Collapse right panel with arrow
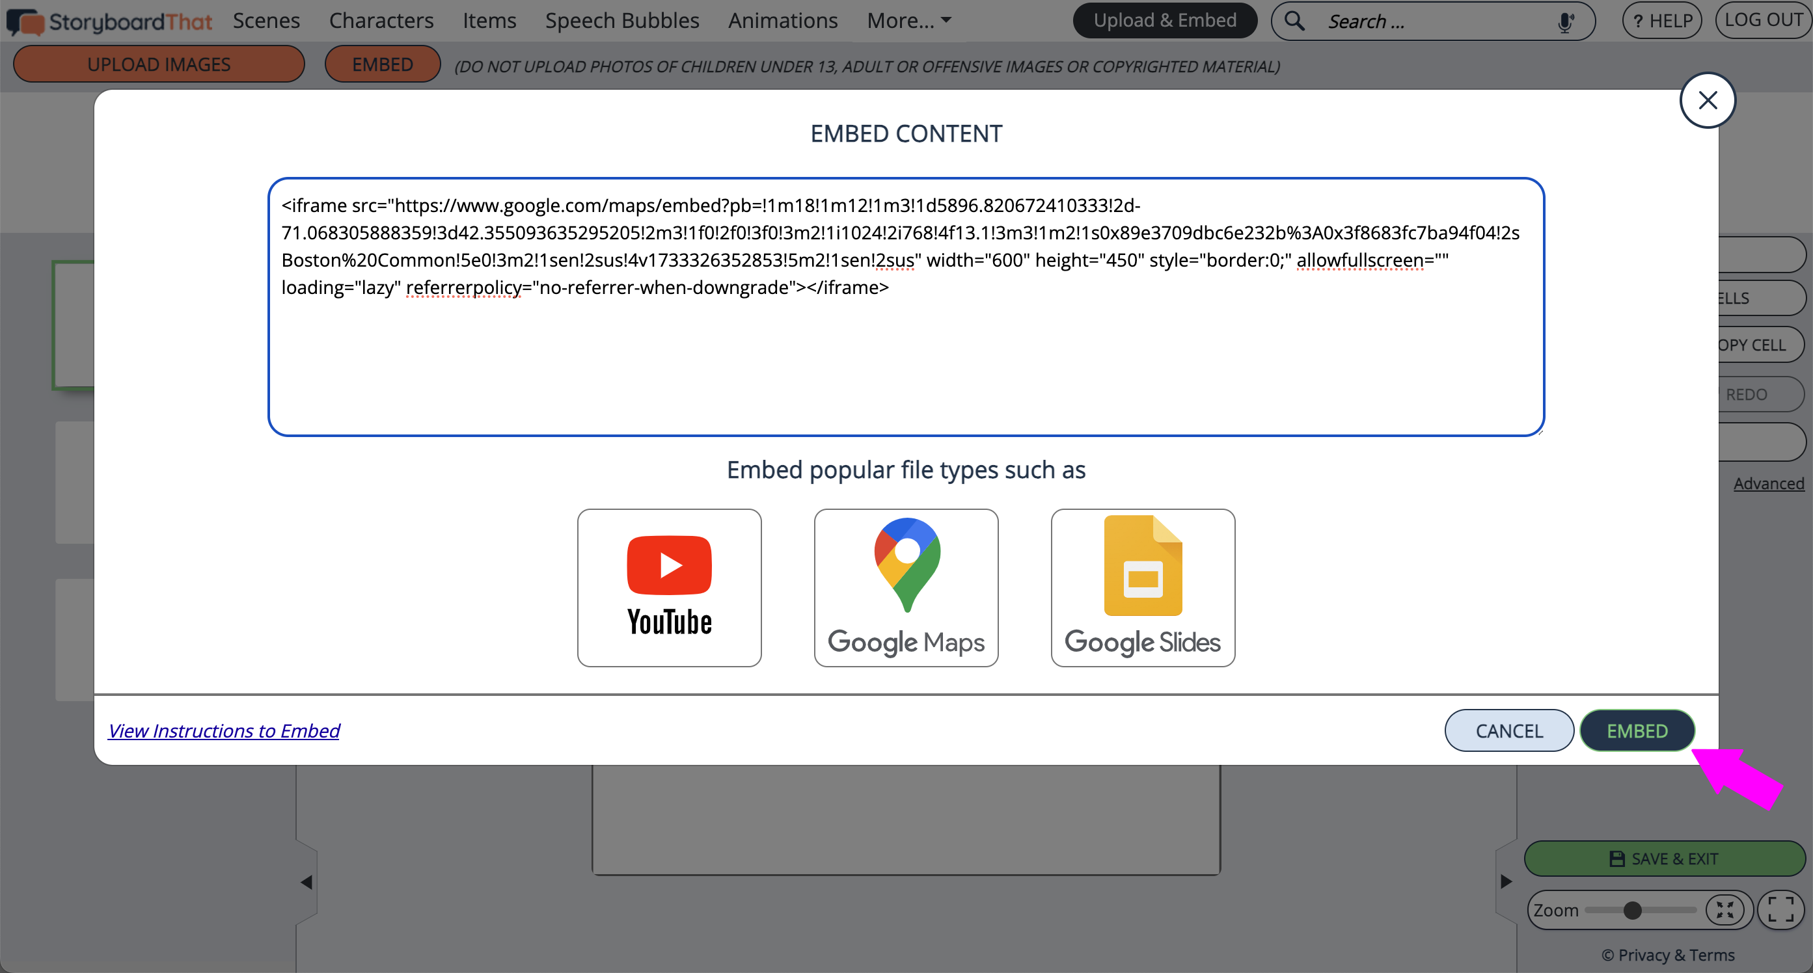Image resolution: width=1813 pixels, height=973 pixels. 1505,881
